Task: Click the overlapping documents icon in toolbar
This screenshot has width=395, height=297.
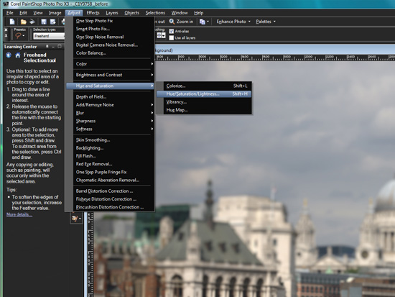Action: pos(202,22)
